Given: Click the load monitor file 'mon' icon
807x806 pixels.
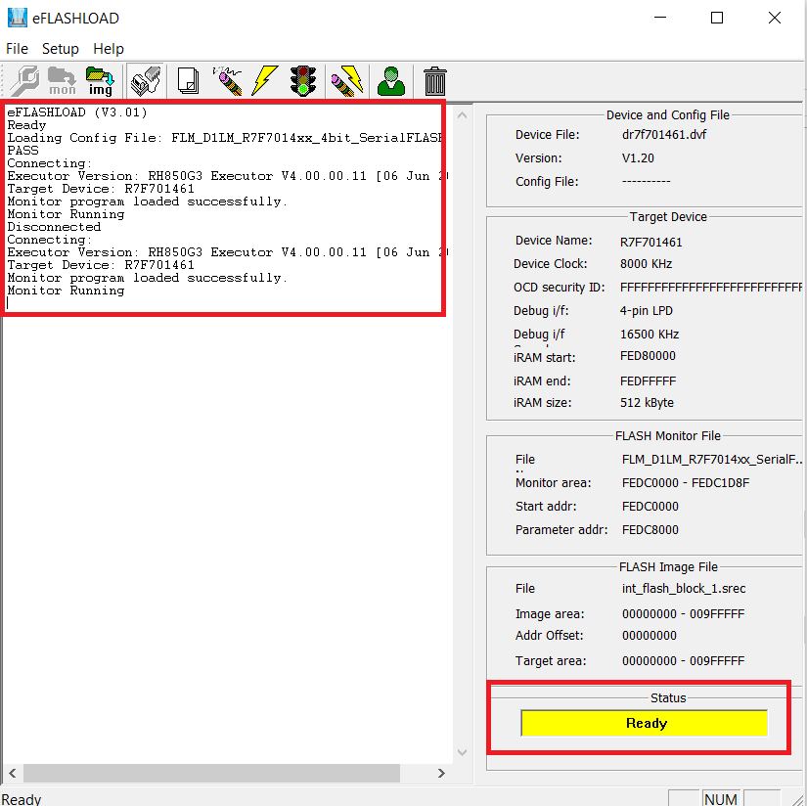Looking at the screenshot, I should pyautogui.click(x=62, y=81).
